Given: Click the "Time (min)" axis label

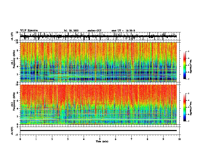Looking at the screenshot, I should coord(102,141).
